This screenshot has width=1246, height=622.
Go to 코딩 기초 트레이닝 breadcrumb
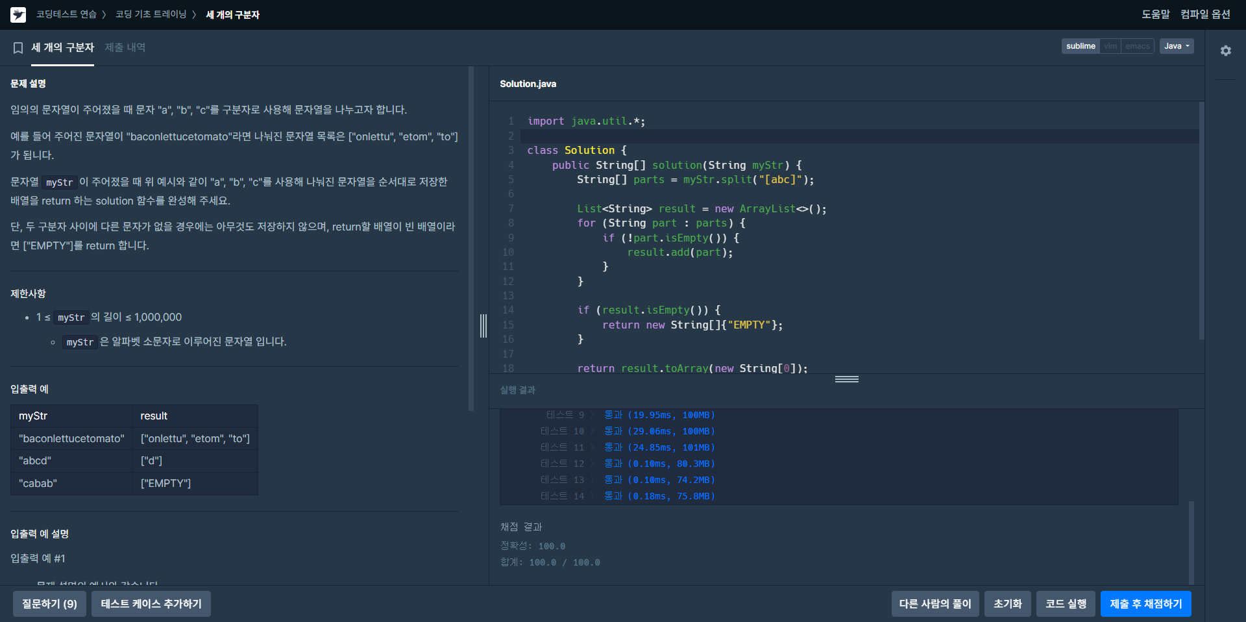tap(151, 14)
